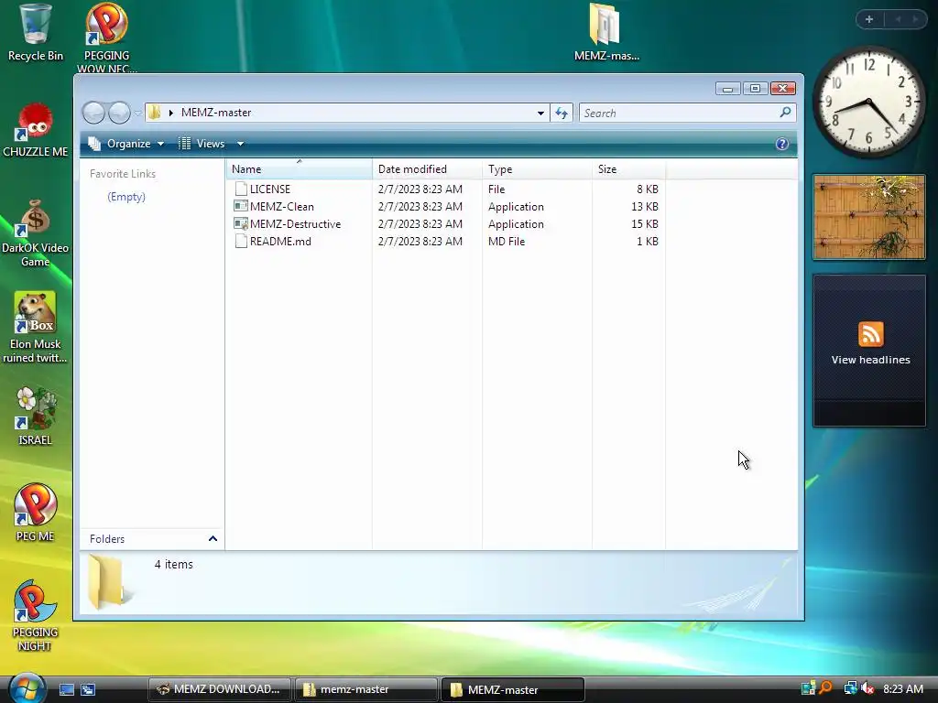Viewport: 938px width, 703px height.
Task: Click the network tray icon
Action: (x=850, y=688)
